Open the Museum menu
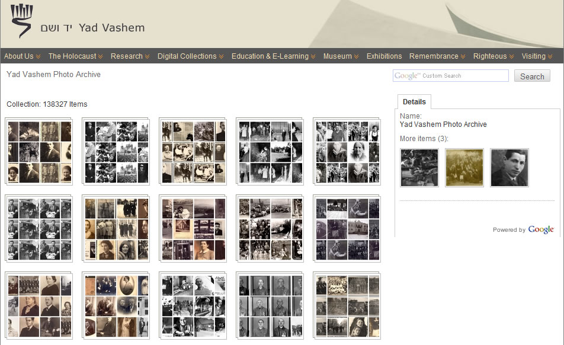Screen dimensions: 564x345 pos(338,56)
